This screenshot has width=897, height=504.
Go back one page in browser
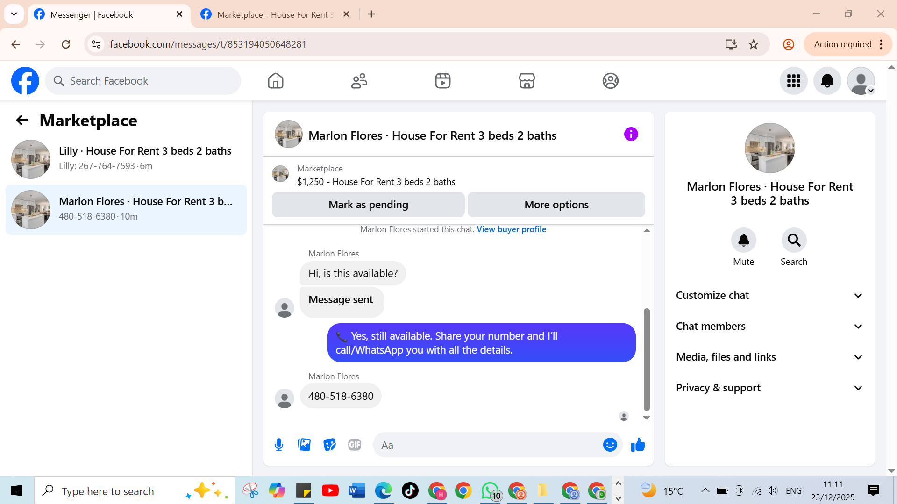point(15,44)
